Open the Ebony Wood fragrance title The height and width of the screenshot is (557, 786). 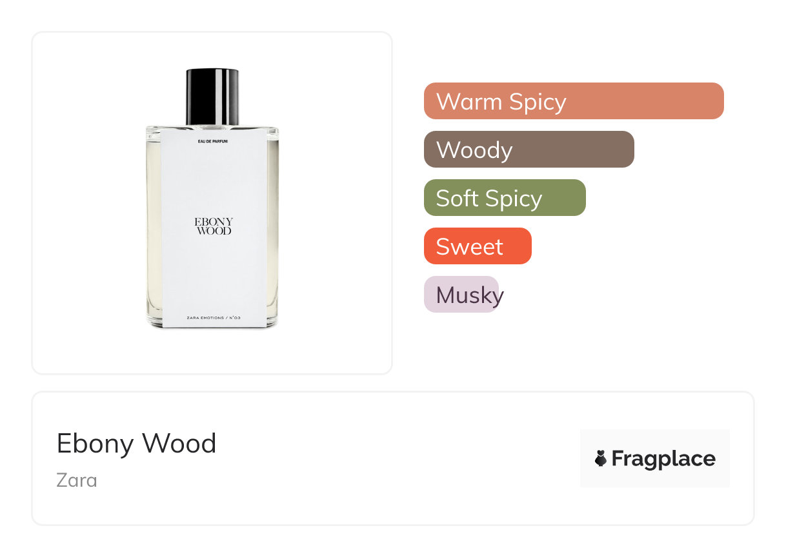(x=136, y=444)
